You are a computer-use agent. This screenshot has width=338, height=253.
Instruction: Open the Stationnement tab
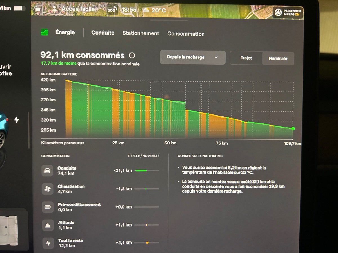pos(141,33)
